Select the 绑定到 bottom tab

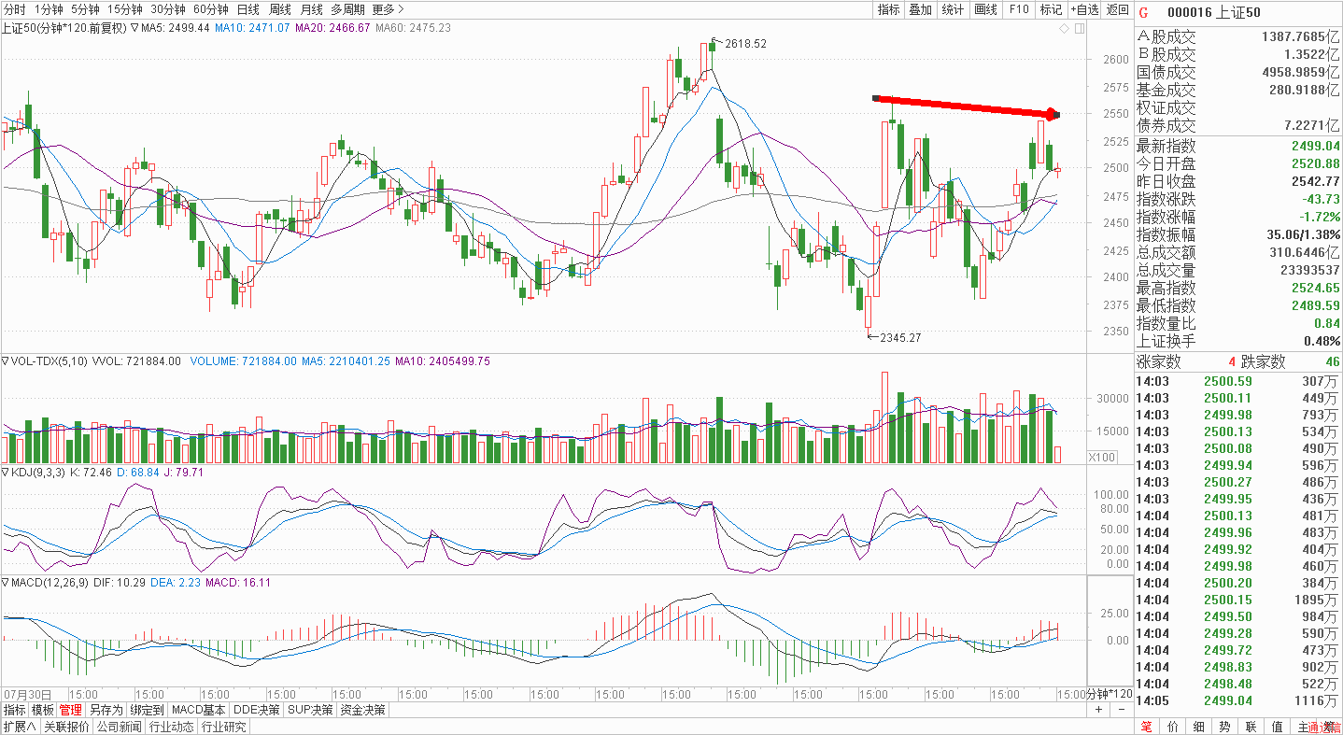tap(147, 710)
